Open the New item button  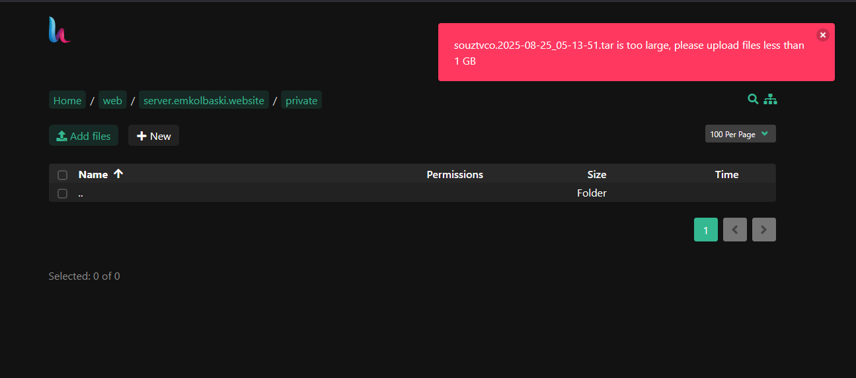153,136
